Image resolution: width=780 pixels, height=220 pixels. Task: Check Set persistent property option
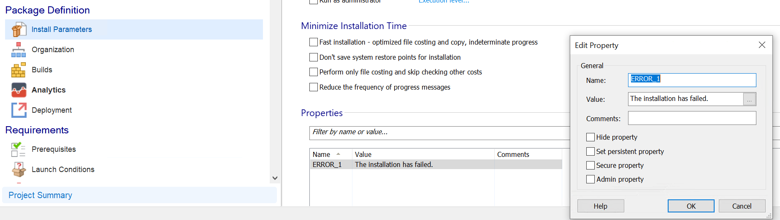590,151
